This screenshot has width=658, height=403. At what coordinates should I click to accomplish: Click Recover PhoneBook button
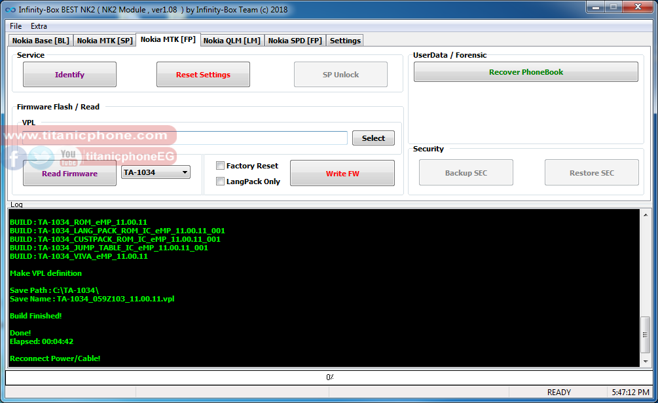(x=526, y=72)
